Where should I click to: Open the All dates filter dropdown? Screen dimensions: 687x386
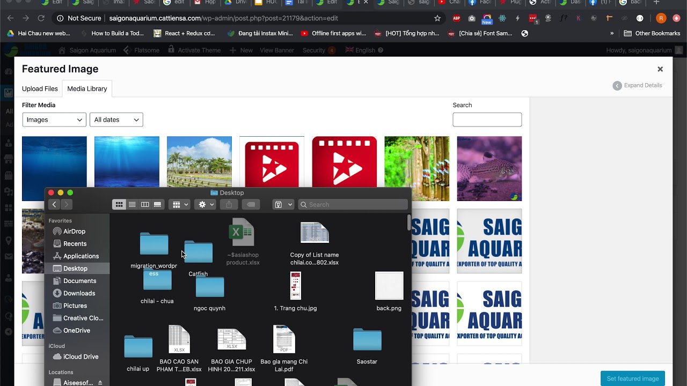click(116, 120)
